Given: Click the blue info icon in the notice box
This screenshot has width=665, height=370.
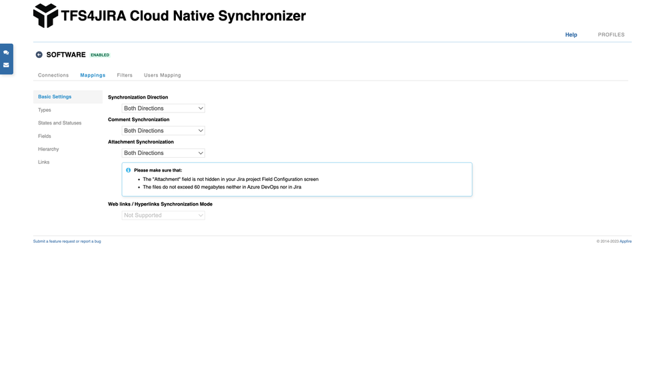Looking at the screenshot, I should point(128,170).
